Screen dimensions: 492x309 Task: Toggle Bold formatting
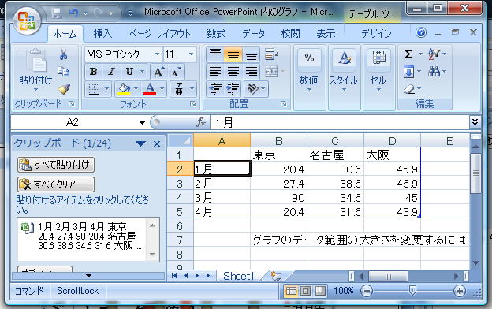93,72
